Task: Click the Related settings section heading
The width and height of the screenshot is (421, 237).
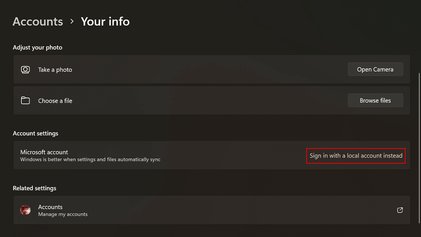Action: tap(34, 188)
